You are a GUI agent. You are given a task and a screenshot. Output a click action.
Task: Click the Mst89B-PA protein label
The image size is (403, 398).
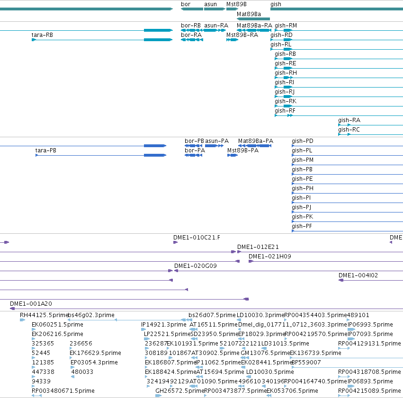[243, 150]
